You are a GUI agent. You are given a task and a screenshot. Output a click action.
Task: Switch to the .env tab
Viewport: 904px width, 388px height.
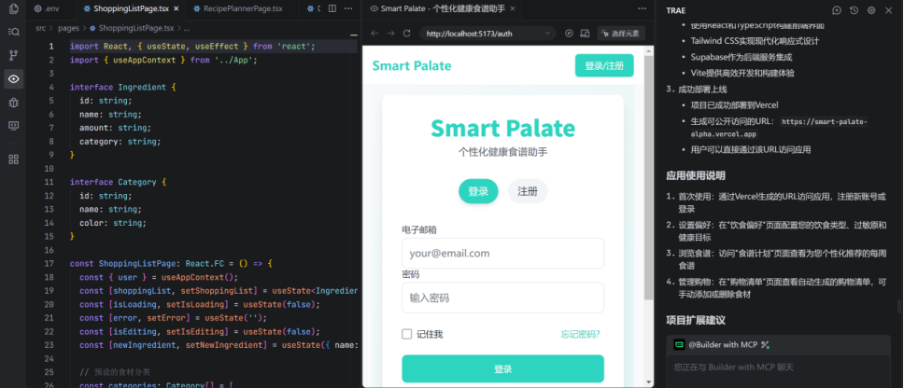click(47, 8)
